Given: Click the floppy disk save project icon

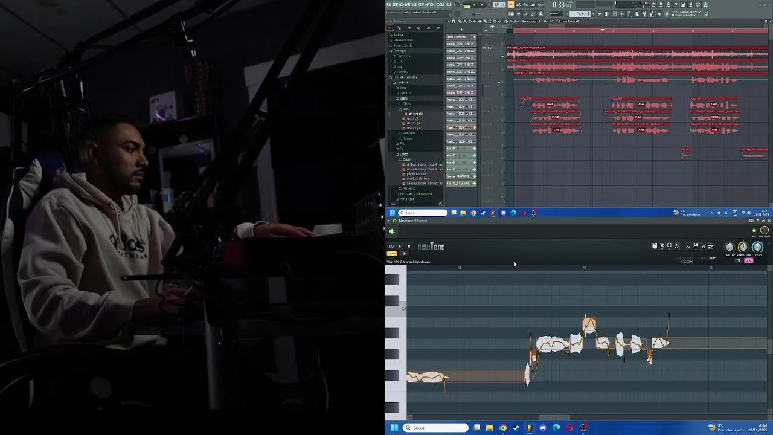Looking at the screenshot, I should 683,5.
